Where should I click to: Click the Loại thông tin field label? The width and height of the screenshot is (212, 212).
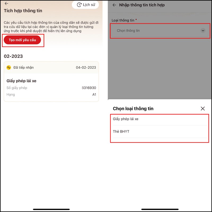pos(123,20)
